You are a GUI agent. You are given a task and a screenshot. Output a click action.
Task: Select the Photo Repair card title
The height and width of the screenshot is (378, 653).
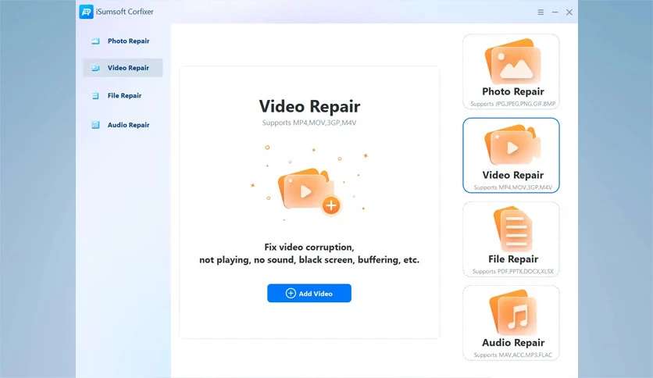coord(513,91)
